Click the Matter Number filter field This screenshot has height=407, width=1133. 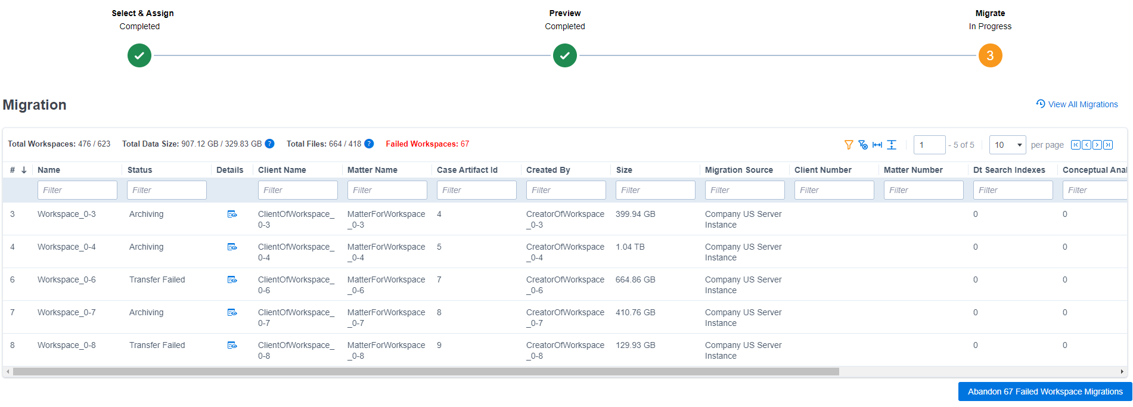pos(924,190)
